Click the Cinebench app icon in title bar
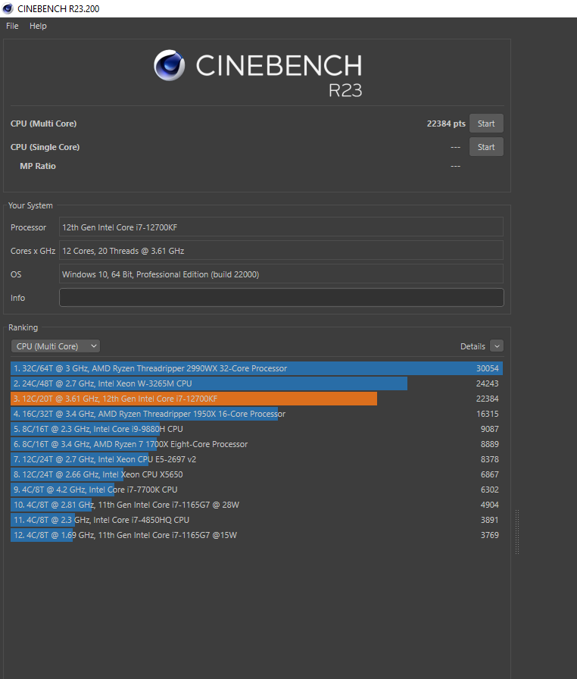 (x=8, y=8)
